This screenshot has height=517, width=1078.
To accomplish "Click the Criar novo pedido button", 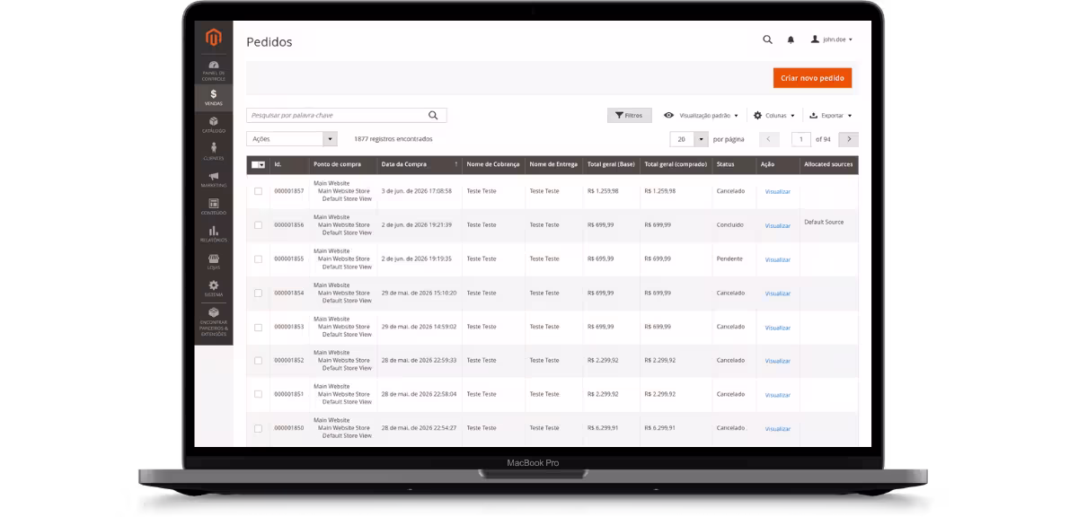I will (812, 78).
